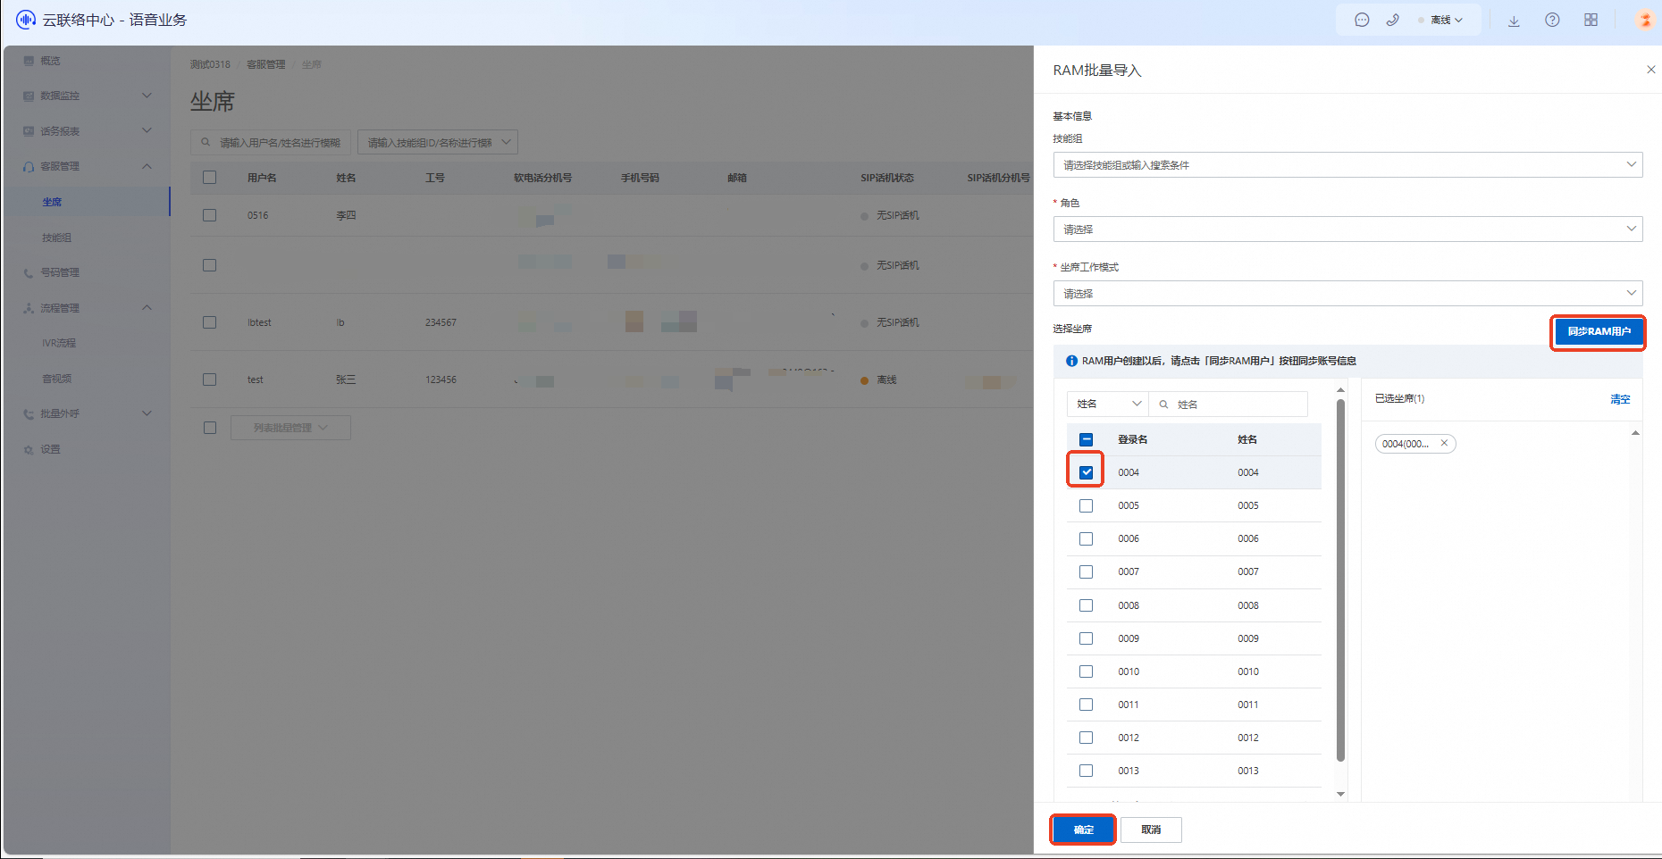Check the 0010 user checkbox
The width and height of the screenshot is (1662, 859).
1087,671
